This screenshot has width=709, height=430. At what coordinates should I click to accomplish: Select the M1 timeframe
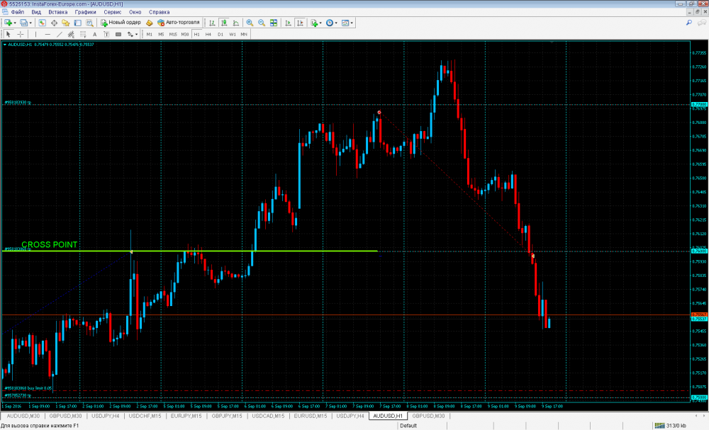(149, 34)
